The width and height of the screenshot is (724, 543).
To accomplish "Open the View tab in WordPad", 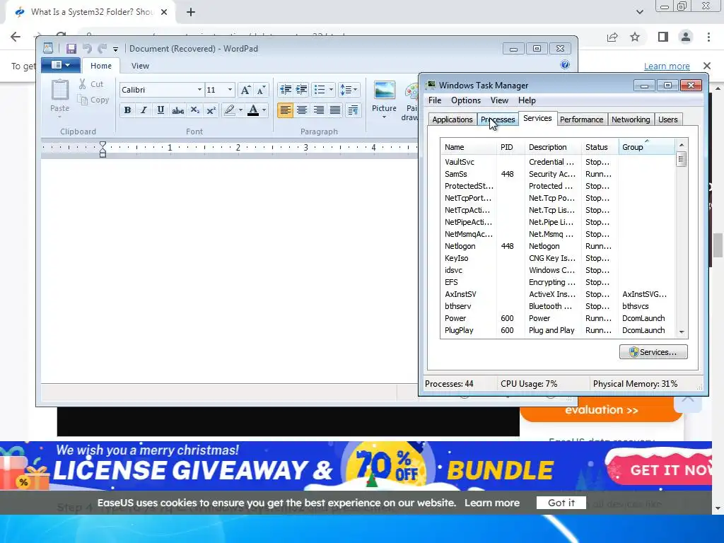I will click(x=140, y=66).
